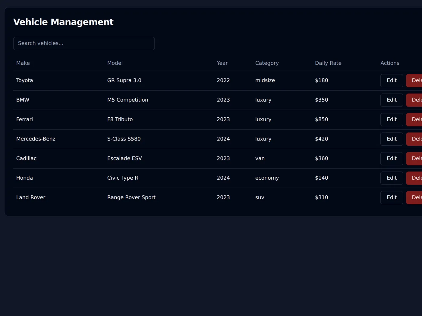Select the van category cell
422x316 pixels.
pyautogui.click(x=260, y=159)
